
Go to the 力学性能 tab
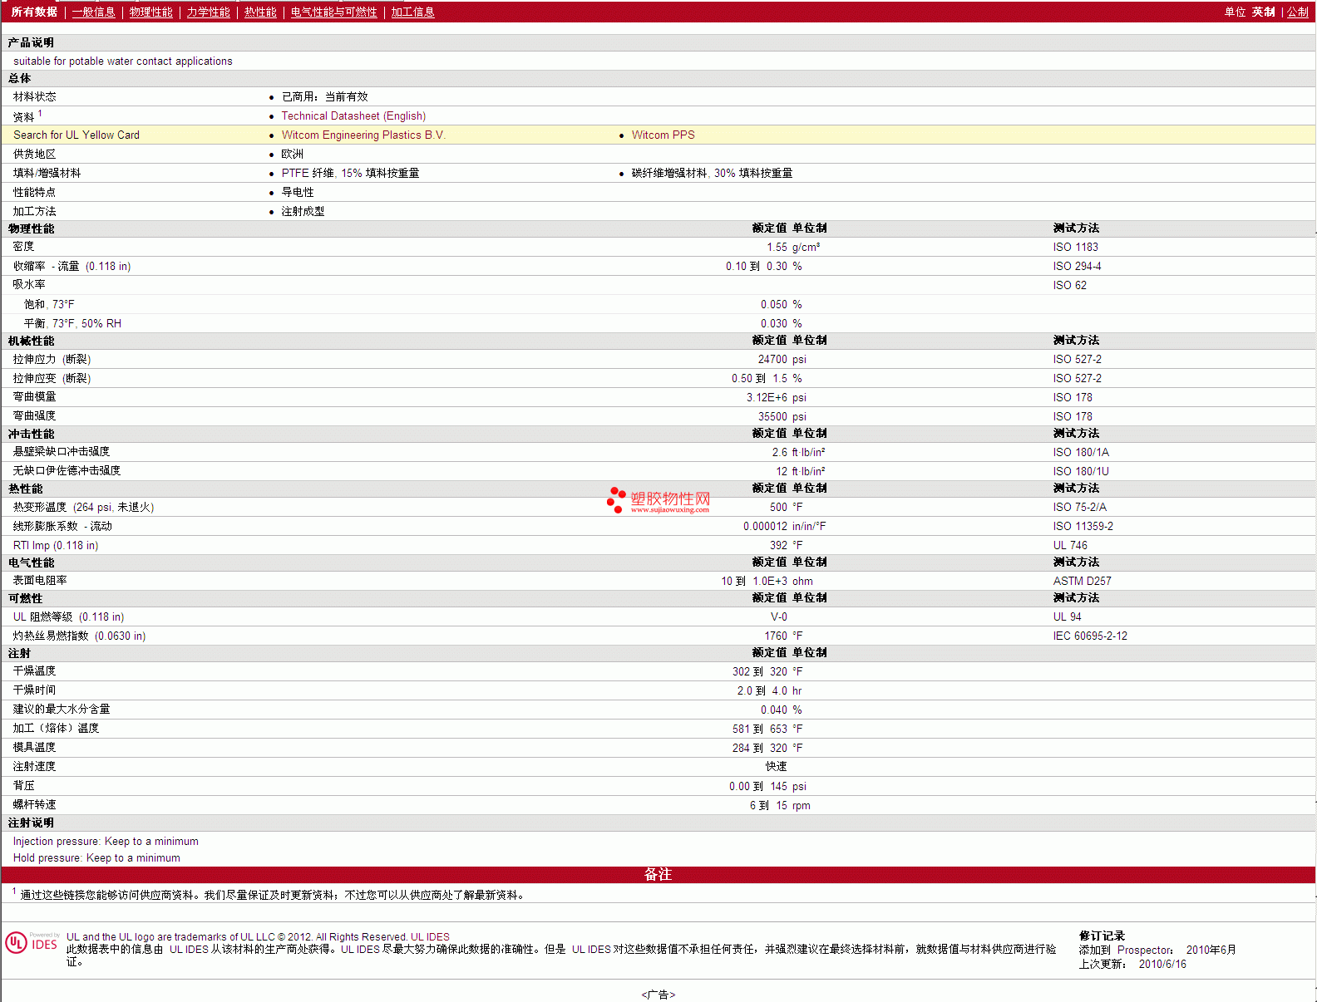tap(208, 12)
